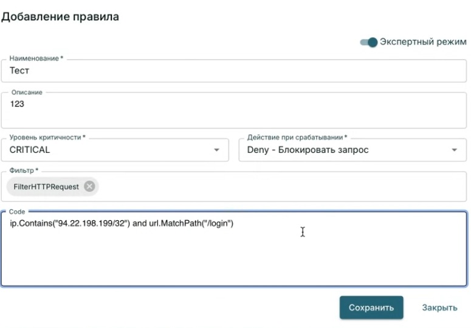Click the Добавление правила heading
Image resolution: width=471 pixels, height=328 pixels.
click(x=60, y=16)
